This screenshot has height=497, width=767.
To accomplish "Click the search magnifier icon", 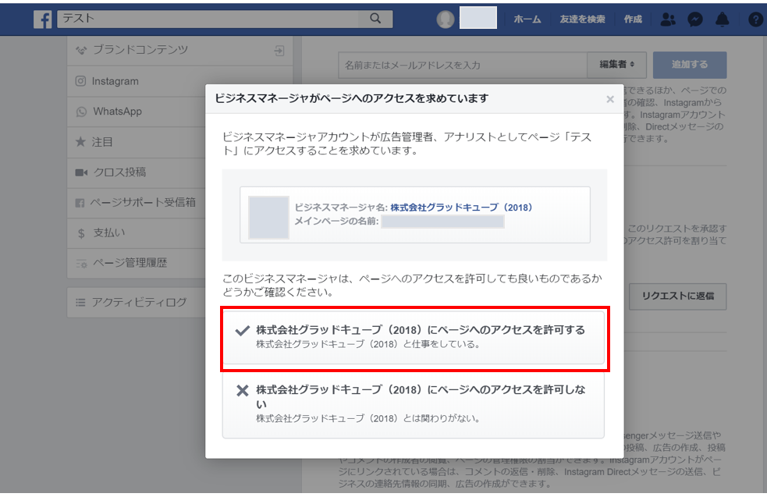I will click(375, 19).
